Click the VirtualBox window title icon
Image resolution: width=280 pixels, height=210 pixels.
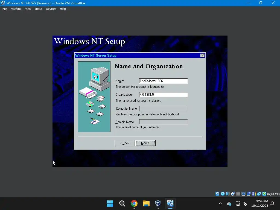[x=3, y=3]
